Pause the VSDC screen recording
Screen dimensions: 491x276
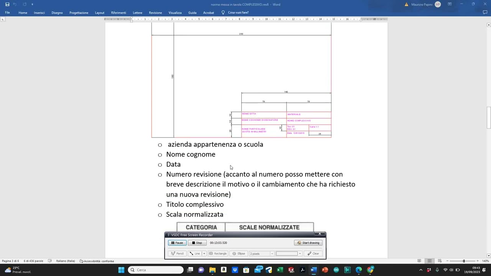tap(177, 243)
